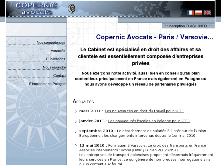Open the Associés menu item
Viewport: 221px width, 165px height.
pyautogui.click(x=58, y=51)
